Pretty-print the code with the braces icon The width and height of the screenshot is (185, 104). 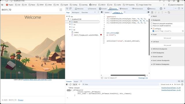coord(102,78)
